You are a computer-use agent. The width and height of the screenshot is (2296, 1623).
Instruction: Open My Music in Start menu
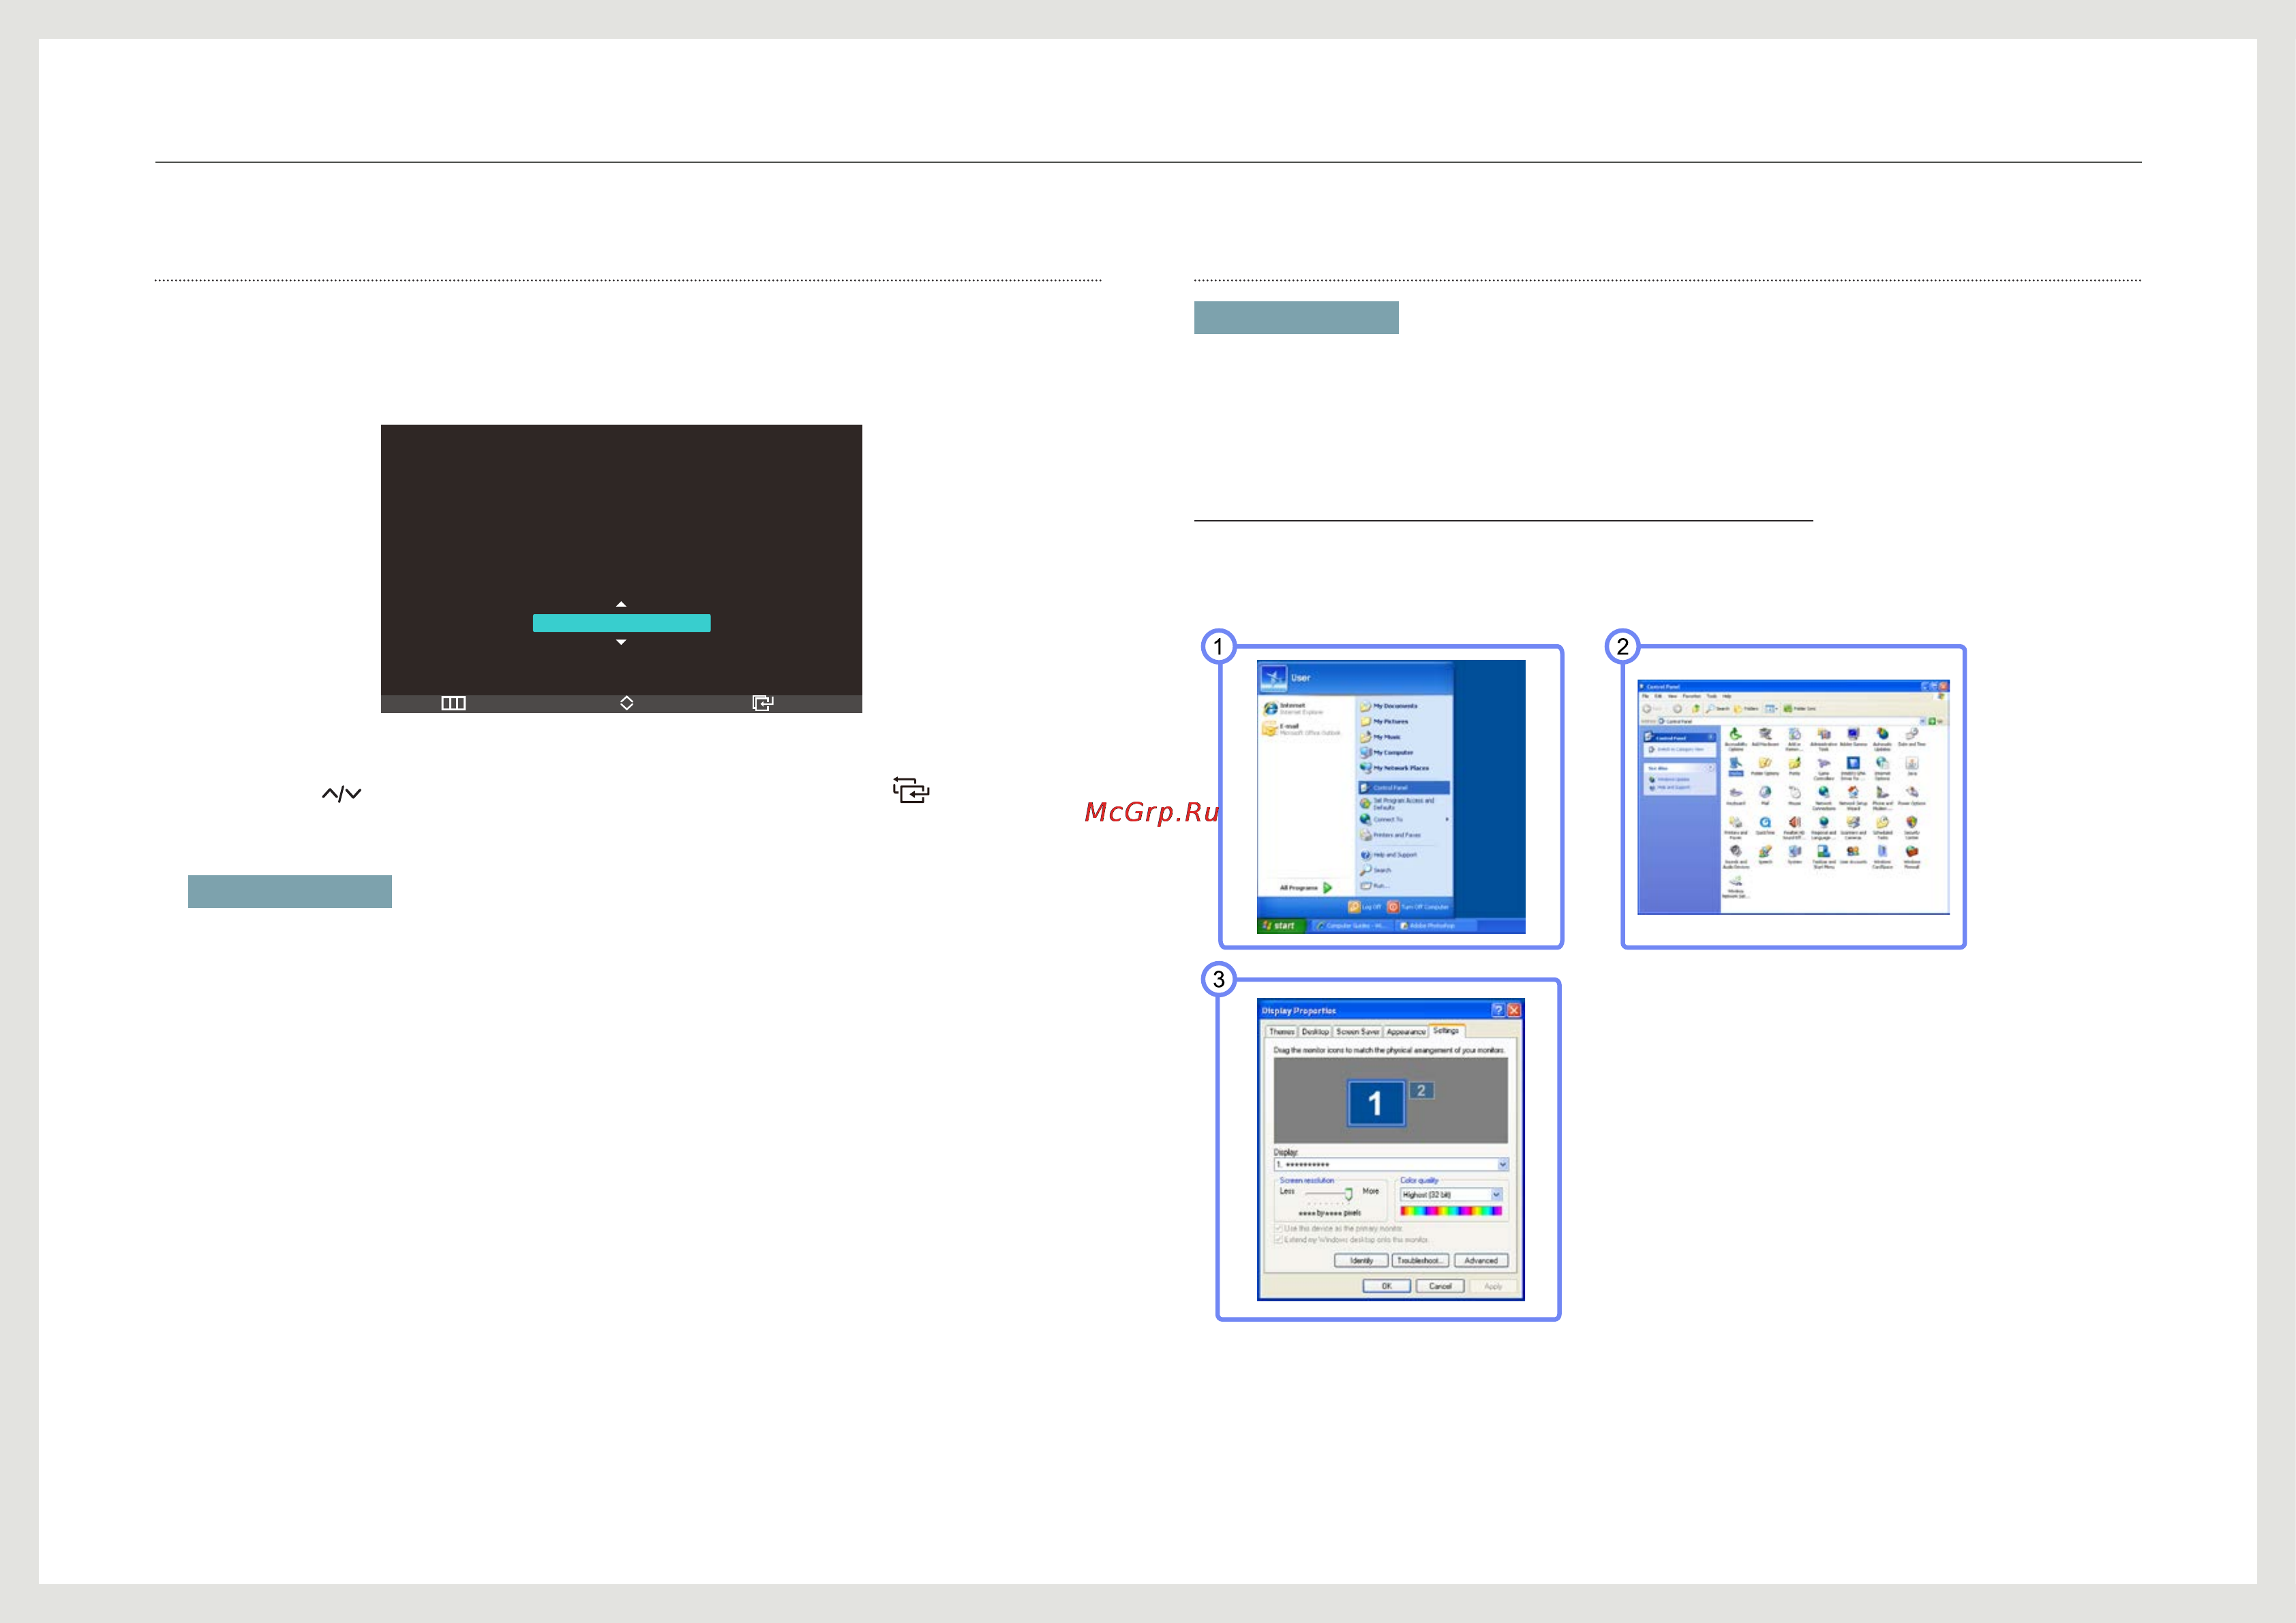[x=1381, y=738]
